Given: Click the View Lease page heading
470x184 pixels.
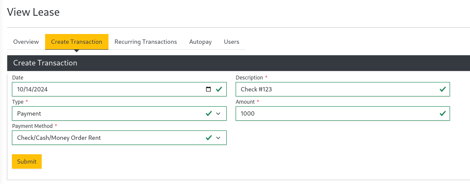Looking at the screenshot, I should 34,12.
